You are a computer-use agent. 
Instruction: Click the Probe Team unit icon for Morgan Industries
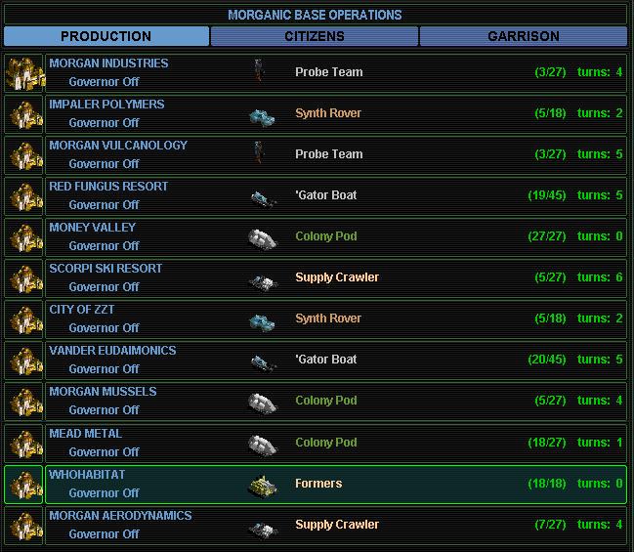259,72
